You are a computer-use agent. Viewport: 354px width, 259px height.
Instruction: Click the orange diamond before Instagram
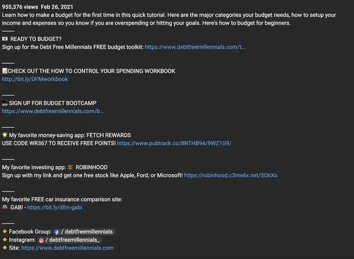pos(5,240)
